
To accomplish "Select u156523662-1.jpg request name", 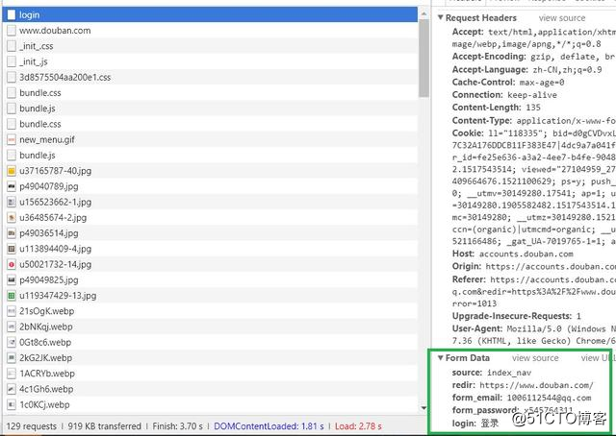I will coord(56,202).
